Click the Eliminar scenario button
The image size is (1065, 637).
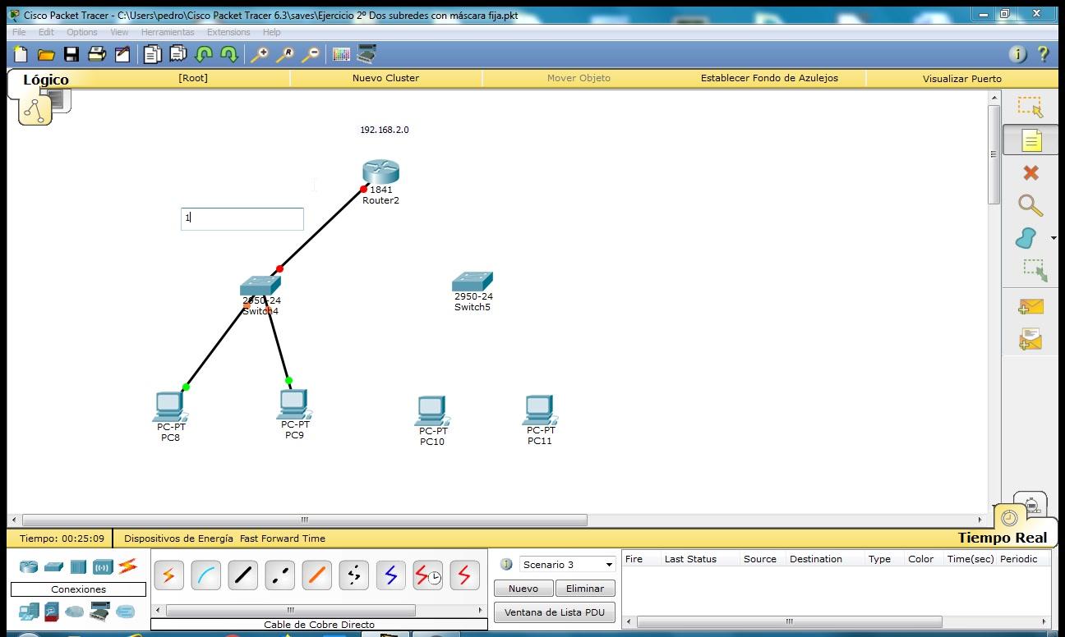point(585,589)
